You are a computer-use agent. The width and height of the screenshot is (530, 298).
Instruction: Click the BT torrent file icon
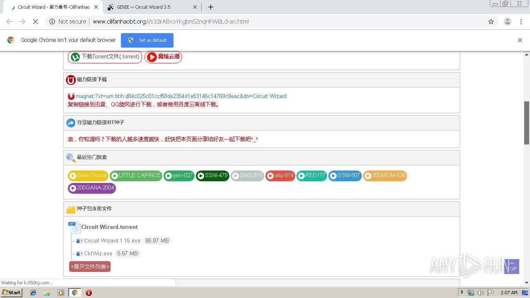point(75,227)
